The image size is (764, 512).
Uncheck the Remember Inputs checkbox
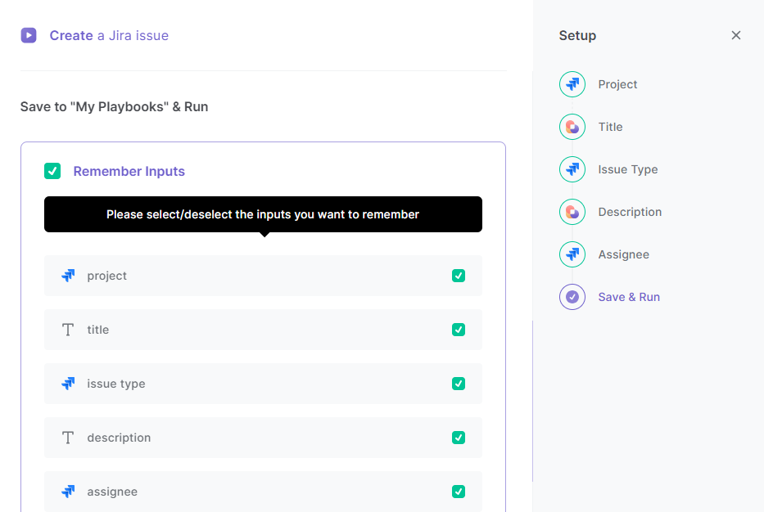pyautogui.click(x=52, y=171)
